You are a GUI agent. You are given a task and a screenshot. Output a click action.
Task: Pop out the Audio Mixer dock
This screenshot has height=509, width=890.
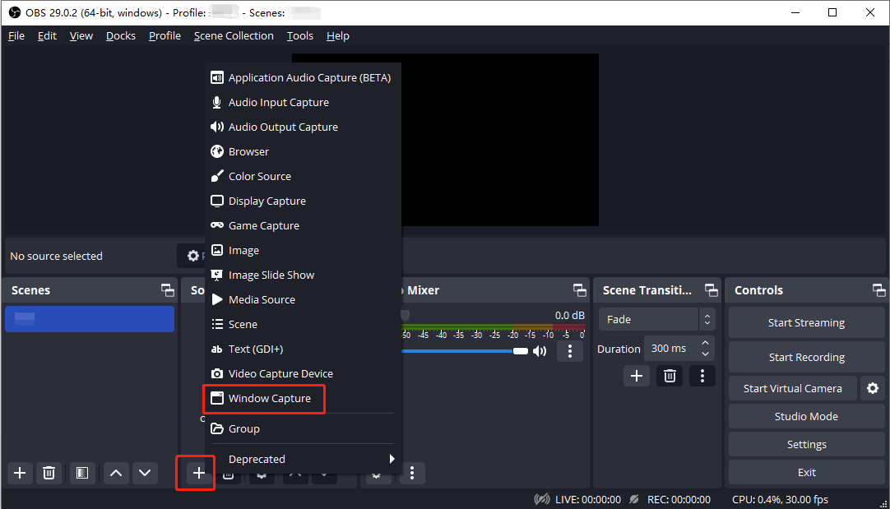580,290
